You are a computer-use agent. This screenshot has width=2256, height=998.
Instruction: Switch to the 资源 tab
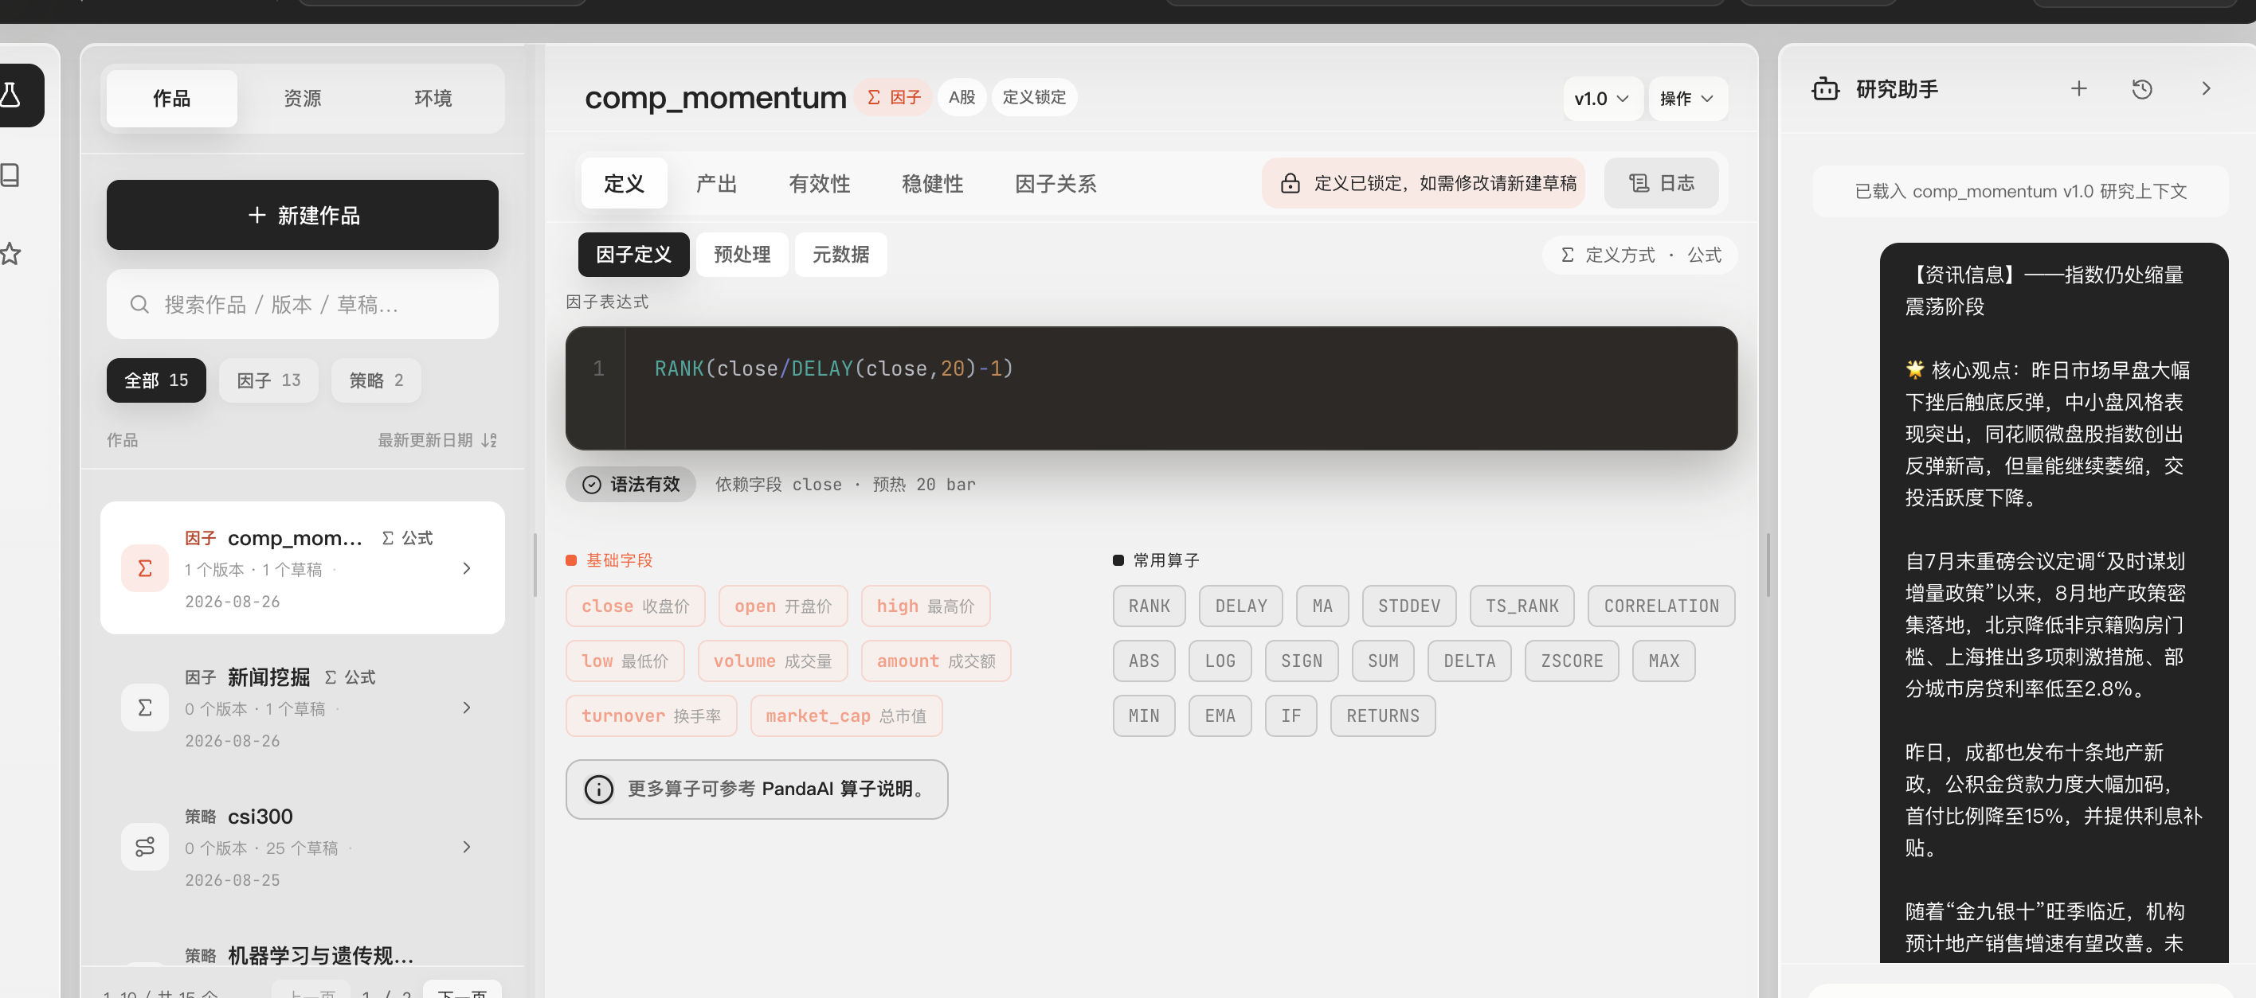pyautogui.click(x=302, y=98)
